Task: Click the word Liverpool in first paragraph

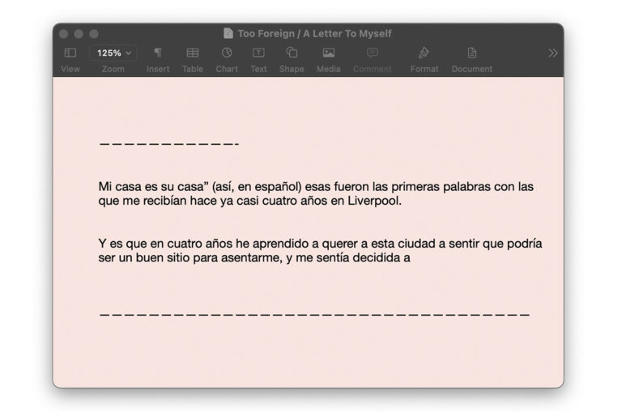Action: tap(373, 201)
